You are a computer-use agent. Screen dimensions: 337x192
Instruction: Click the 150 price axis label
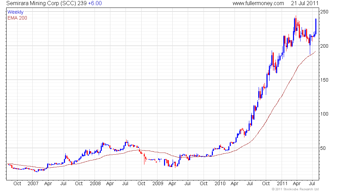click(x=324, y=80)
